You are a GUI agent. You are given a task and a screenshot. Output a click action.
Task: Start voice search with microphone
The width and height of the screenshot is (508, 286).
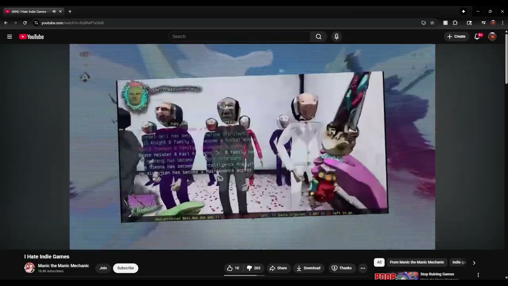[x=337, y=37]
